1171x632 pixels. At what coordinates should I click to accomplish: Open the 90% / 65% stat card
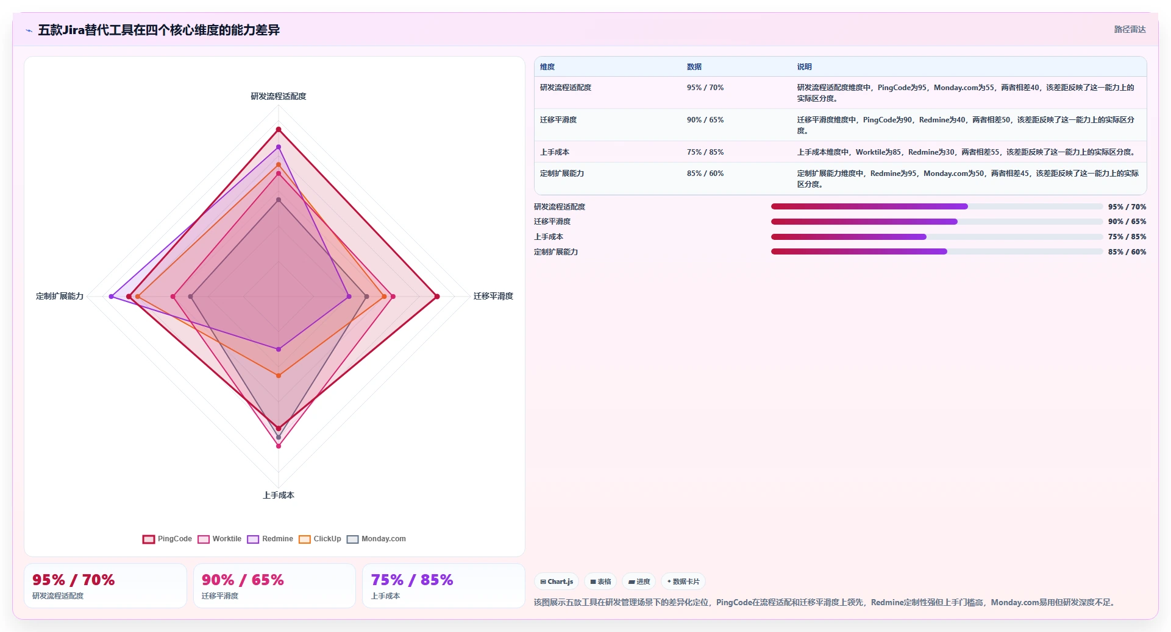(274, 586)
